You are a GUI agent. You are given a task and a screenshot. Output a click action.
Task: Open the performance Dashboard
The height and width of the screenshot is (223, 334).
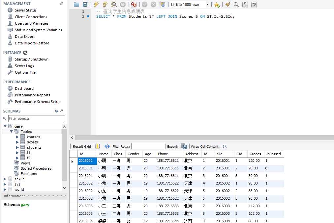point(24,88)
